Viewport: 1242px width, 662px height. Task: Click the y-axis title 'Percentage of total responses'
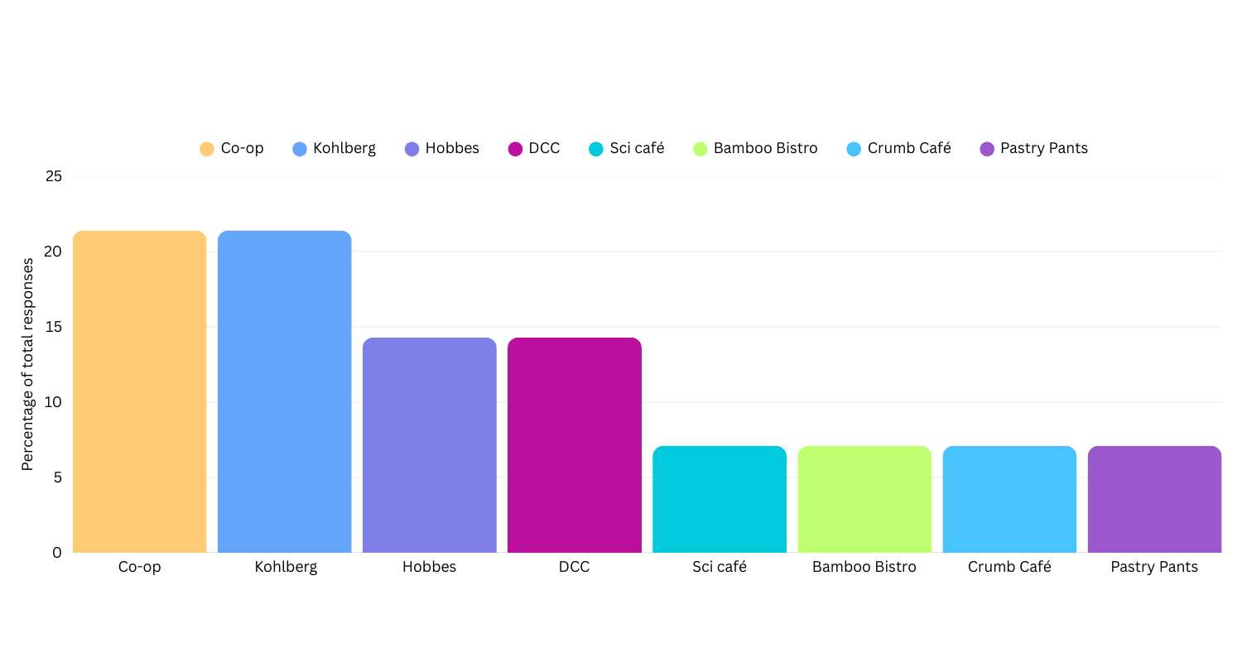pyautogui.click(x=28, y=364)
